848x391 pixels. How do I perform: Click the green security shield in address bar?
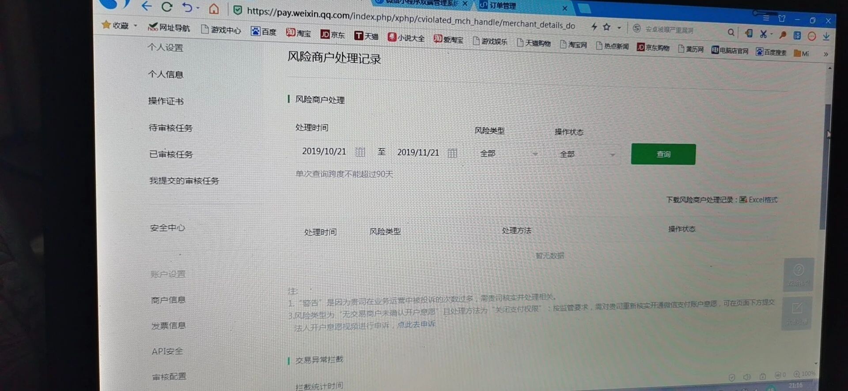click(238, 10)
